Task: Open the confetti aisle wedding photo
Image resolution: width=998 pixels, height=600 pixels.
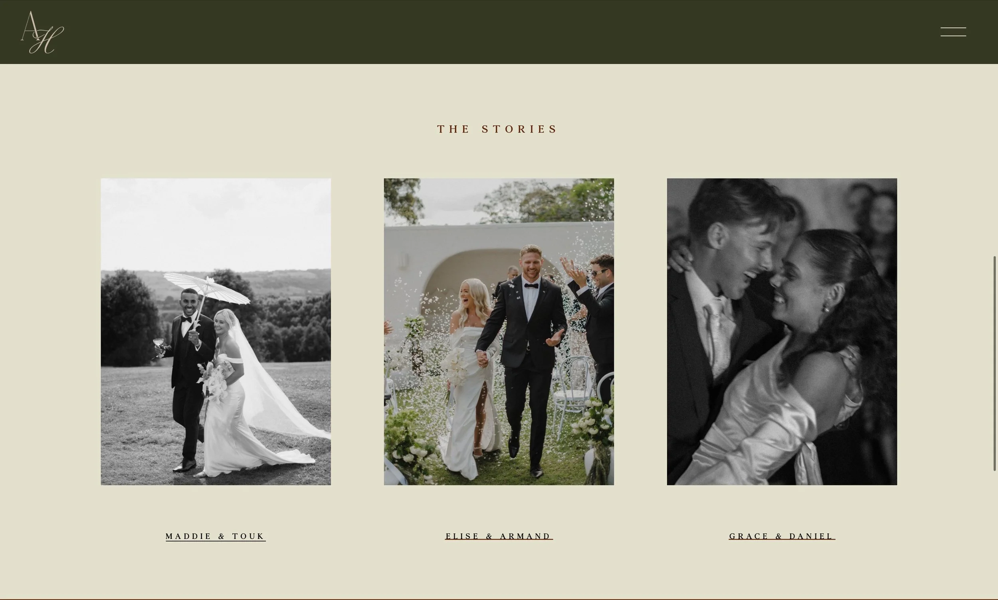Action: click(x=499, y=331)
